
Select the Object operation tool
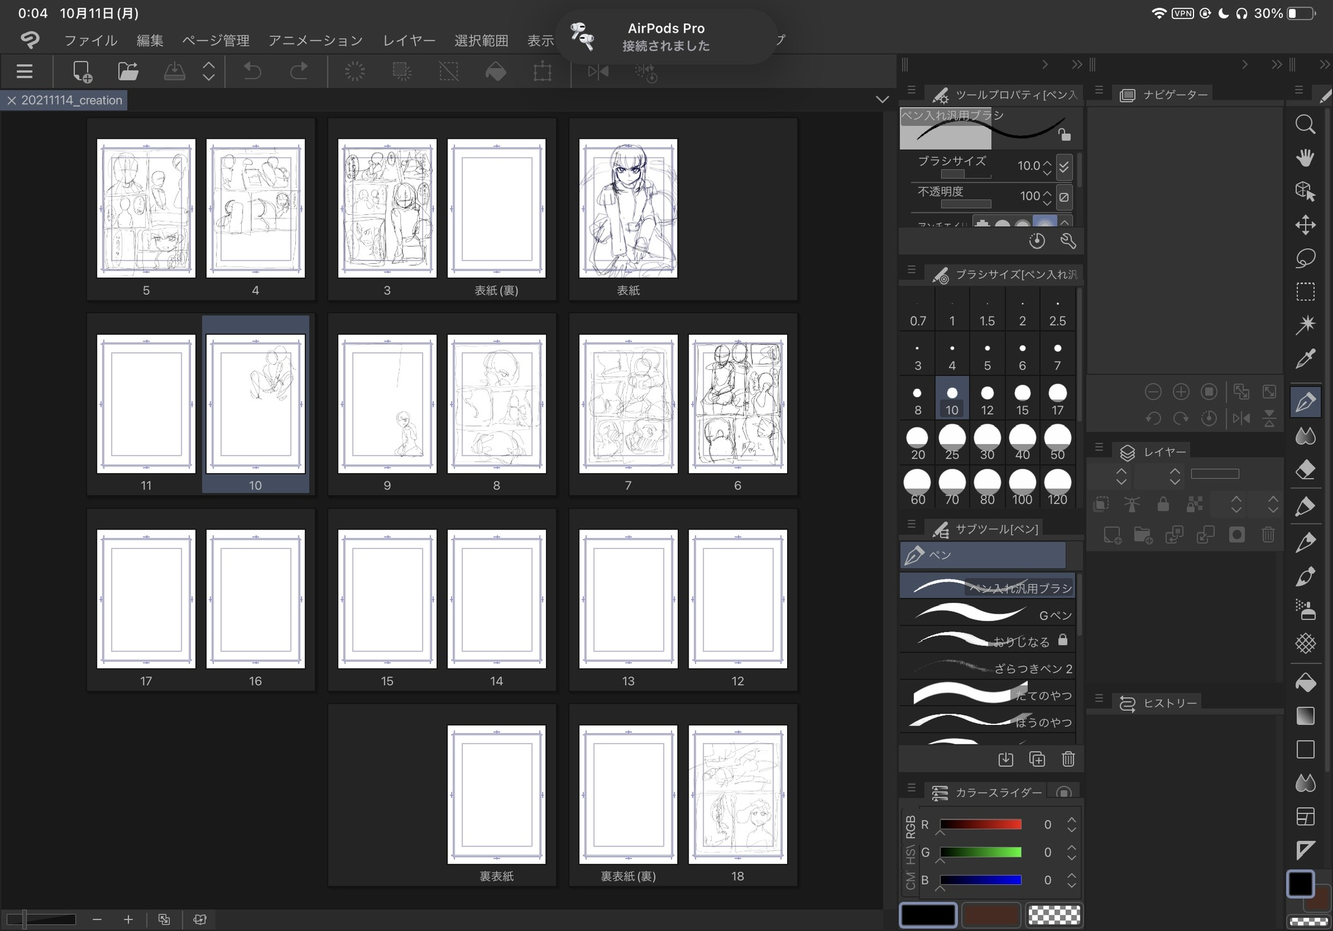coord(1305,191)
